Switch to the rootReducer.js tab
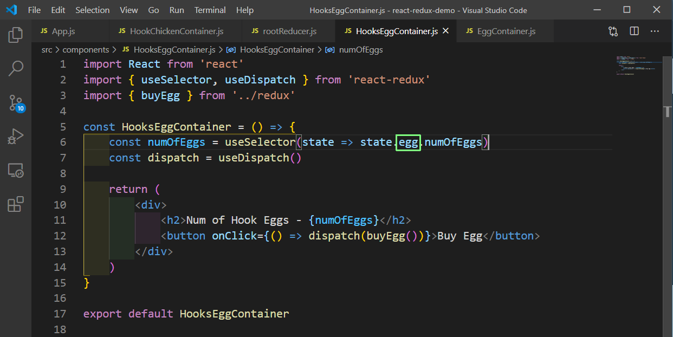This screenshot has width=673, height=337. coord(289,31)
